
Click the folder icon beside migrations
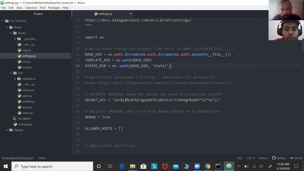[x=19, y=79]
